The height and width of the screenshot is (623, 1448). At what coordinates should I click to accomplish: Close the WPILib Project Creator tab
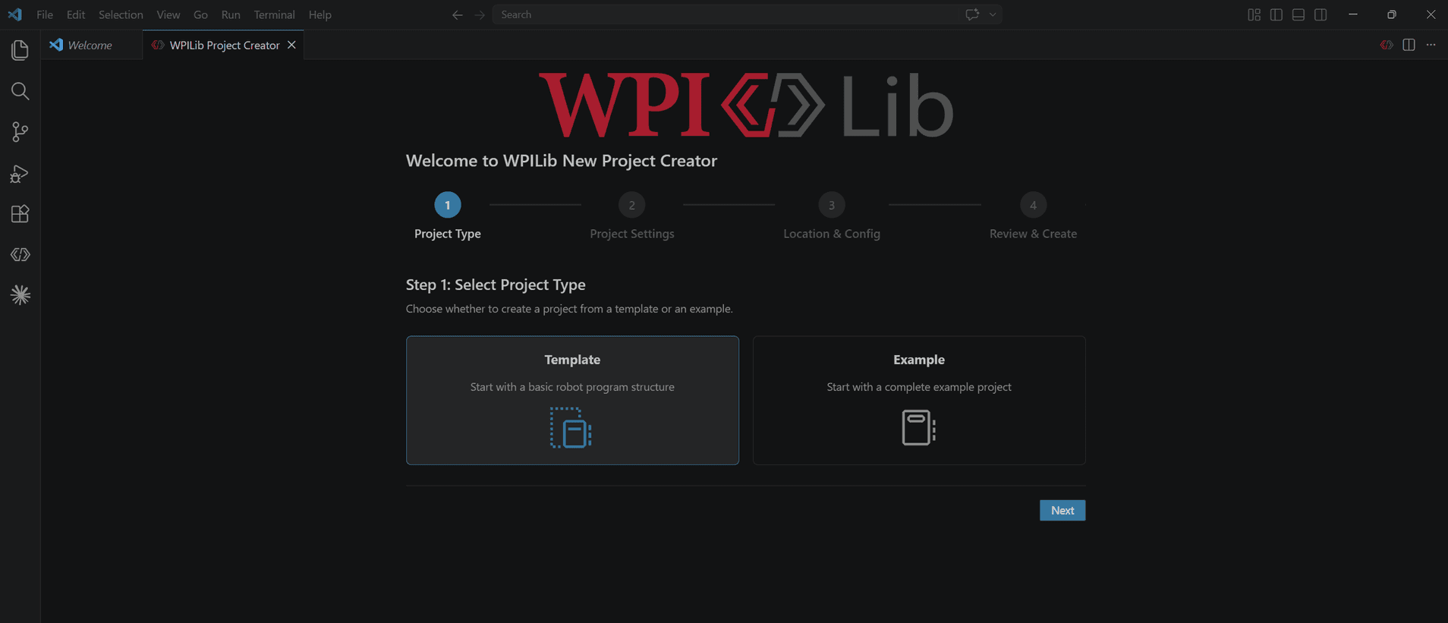(x=291, y=45)
